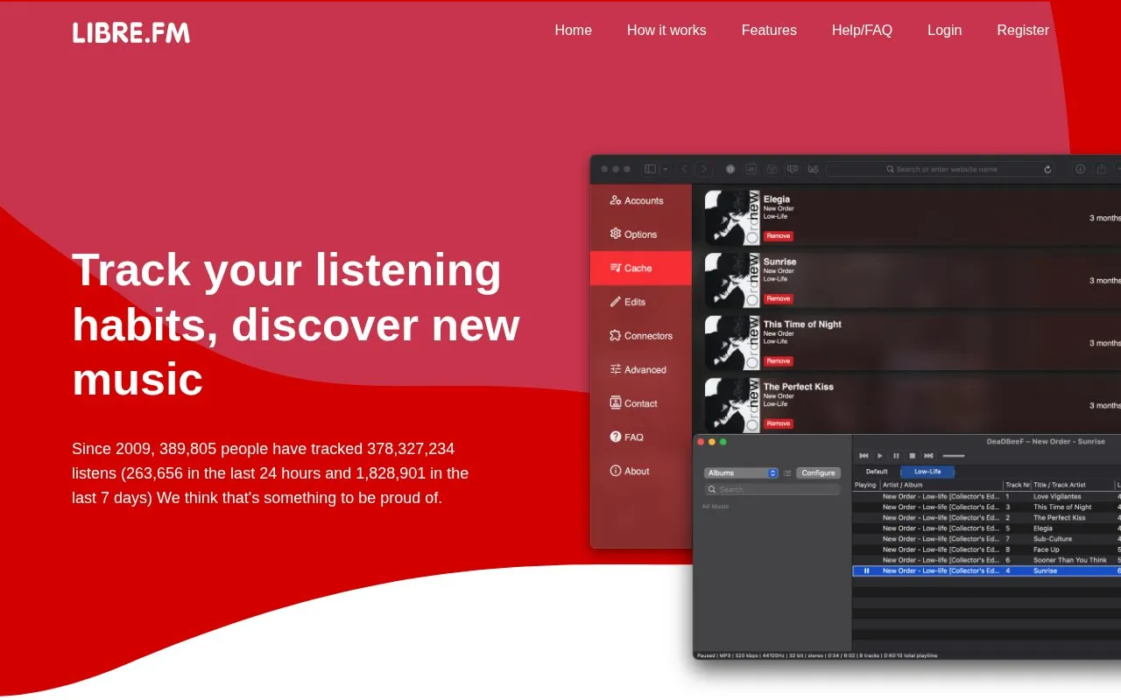Open the Features nav item

coord(769,31)
